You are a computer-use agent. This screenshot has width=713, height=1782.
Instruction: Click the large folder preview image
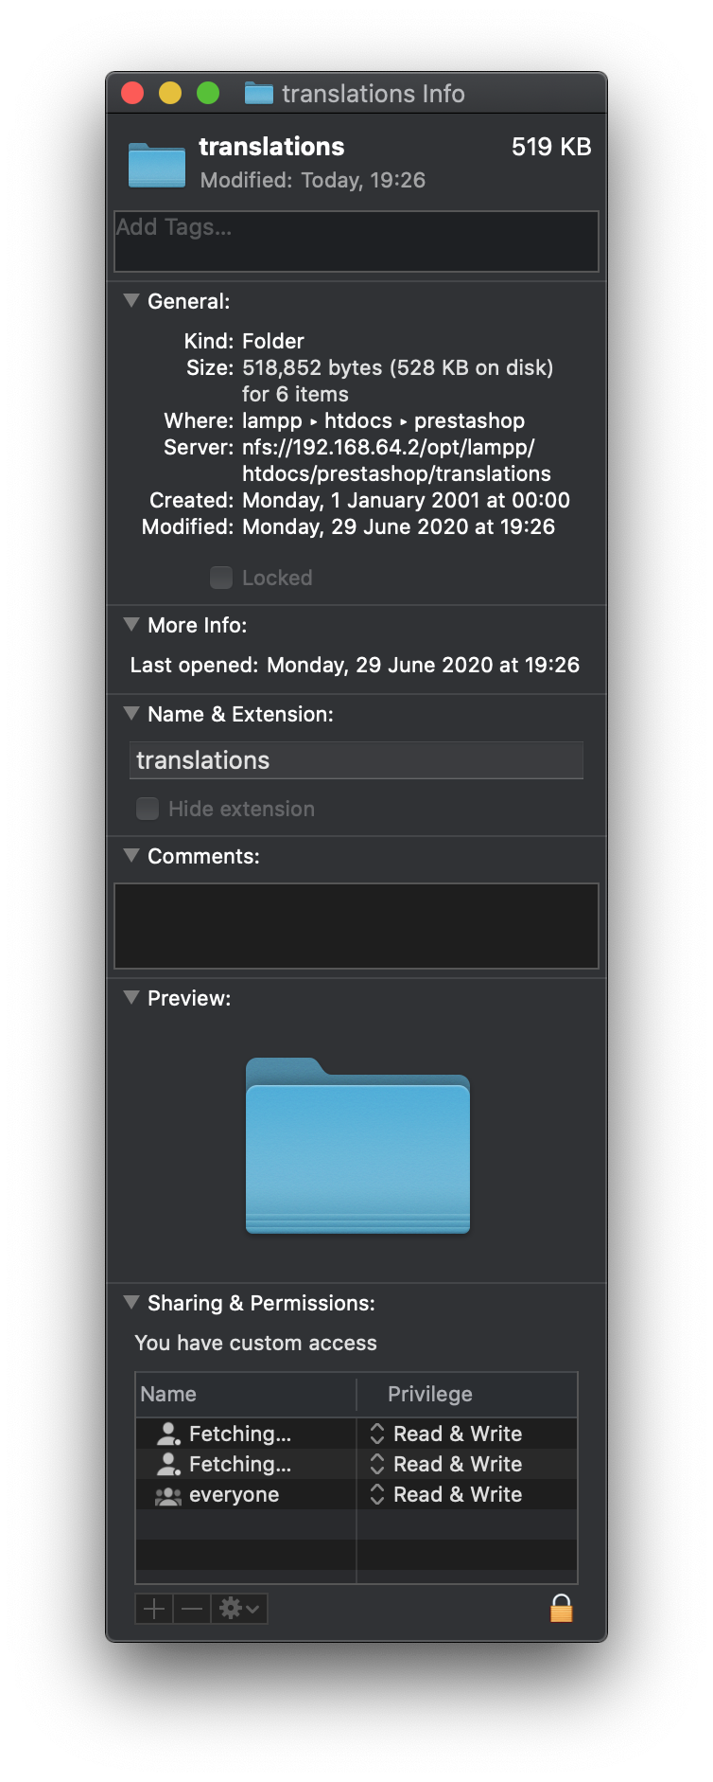[x=357, y=1146]
